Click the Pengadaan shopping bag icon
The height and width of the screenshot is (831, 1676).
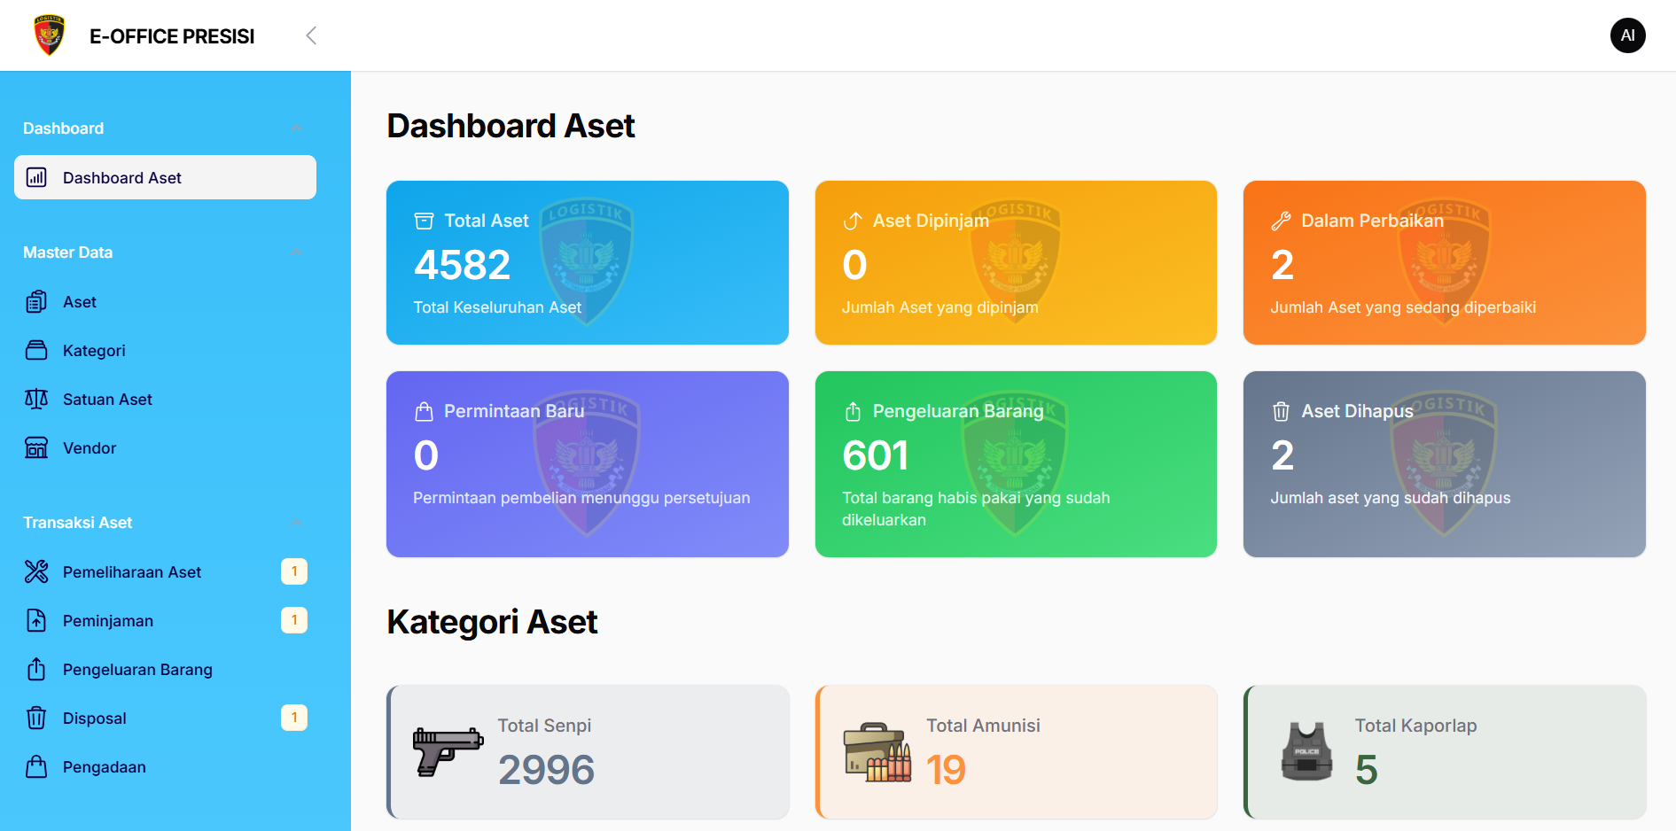click(36, 767)
